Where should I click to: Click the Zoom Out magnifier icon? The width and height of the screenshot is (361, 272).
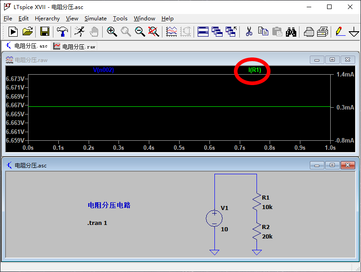pos(140,31)
